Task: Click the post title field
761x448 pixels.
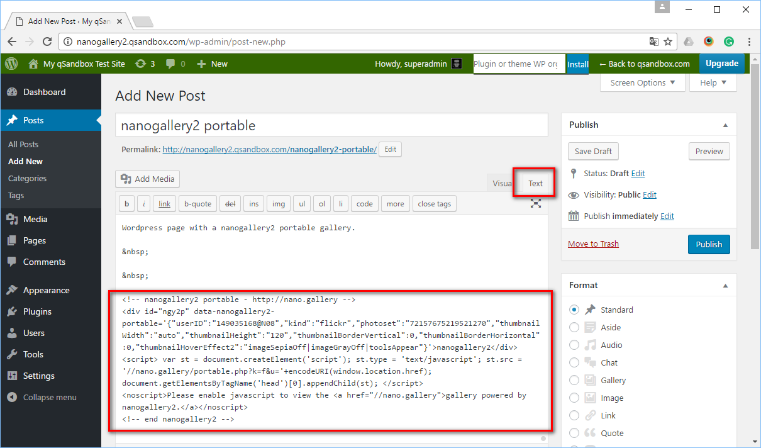Action: click(x=331, y=125)
